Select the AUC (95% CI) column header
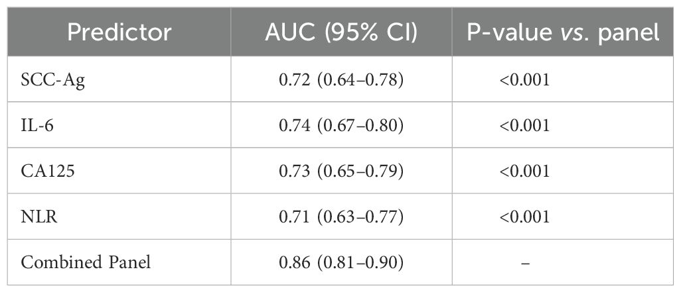The image size is (681, 292). pos(342,32)
